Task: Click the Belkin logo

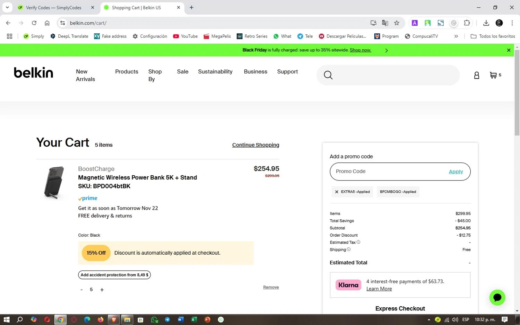Action: point(33,72)
